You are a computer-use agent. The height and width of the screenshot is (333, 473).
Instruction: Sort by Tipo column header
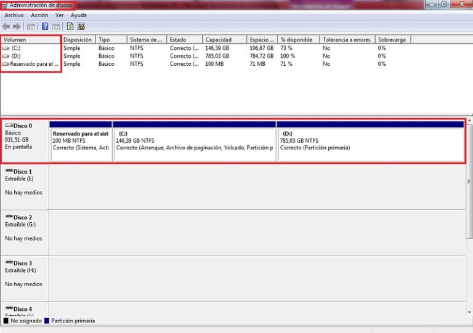111,39
